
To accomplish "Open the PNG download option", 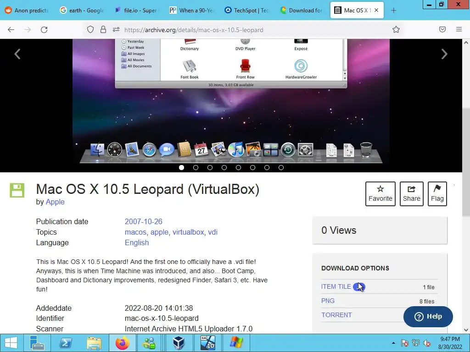I will click(x=328, y=301).
